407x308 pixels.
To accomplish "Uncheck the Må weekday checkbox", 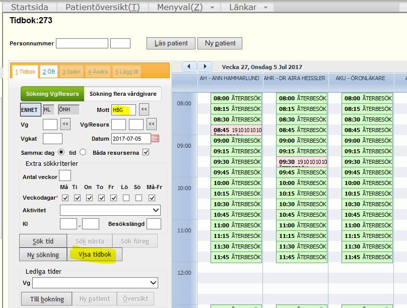I will coord(65,198).
